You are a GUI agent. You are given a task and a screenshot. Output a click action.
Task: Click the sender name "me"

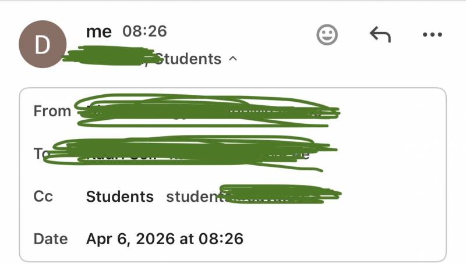[x=98, y=31]
